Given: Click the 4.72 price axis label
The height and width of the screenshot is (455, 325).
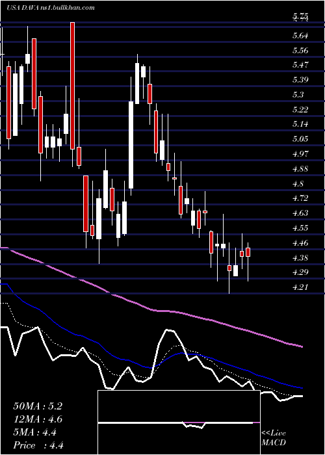Looking at the screenshot, I should click(300, 198).
